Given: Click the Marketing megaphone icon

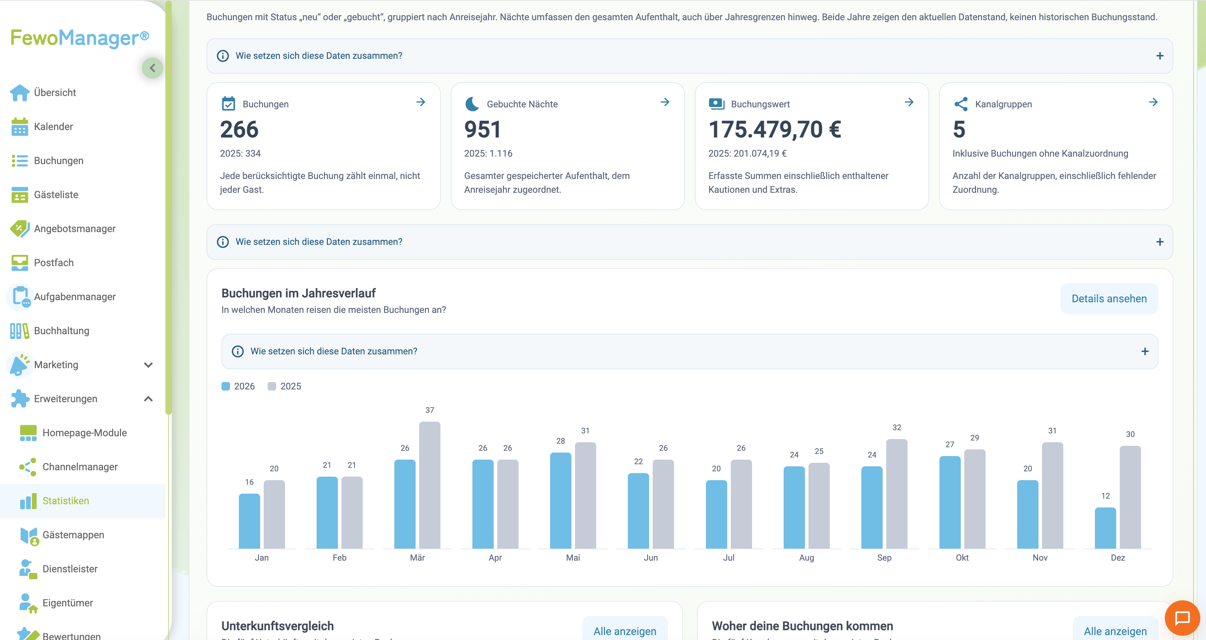Looking at the screenshot, I should (20, 365).
